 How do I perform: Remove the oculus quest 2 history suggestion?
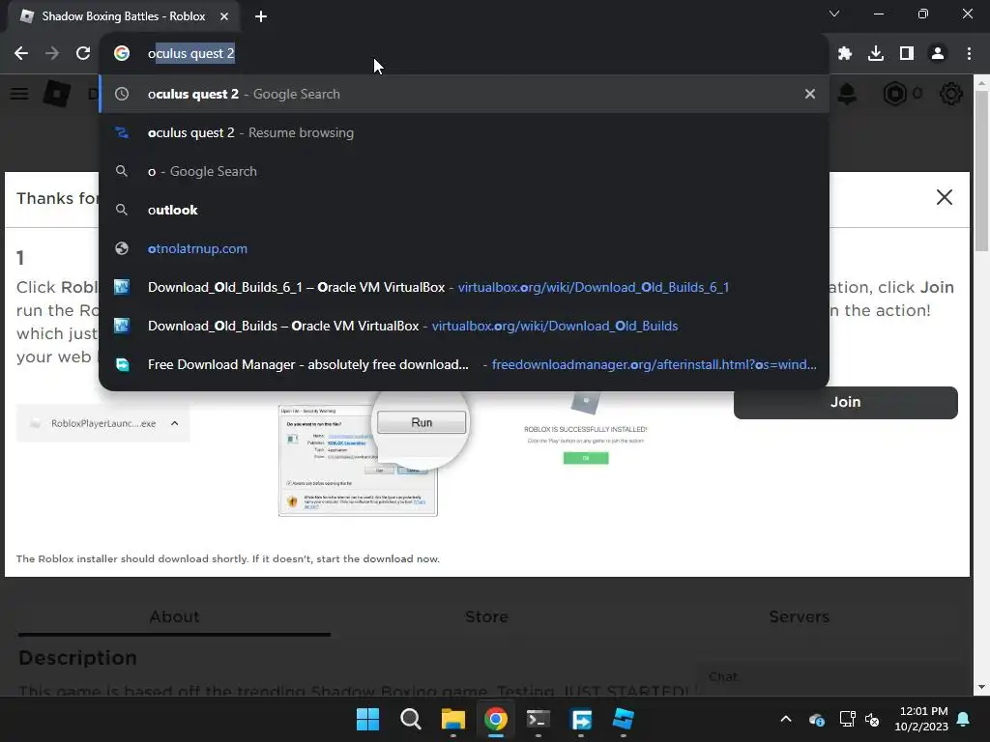810,94
